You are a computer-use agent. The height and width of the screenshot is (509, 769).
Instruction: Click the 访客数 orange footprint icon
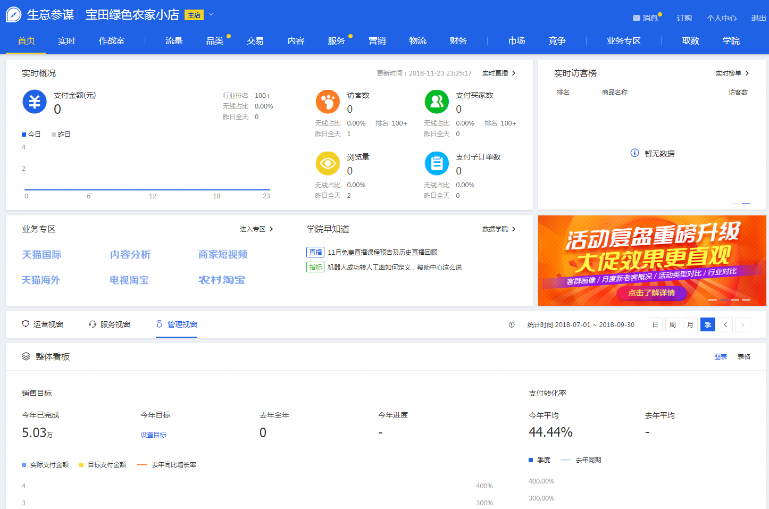[x=328, y=102]
